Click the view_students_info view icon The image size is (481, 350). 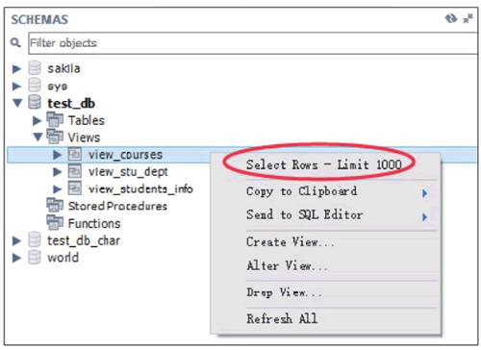[x=75, y=188]
